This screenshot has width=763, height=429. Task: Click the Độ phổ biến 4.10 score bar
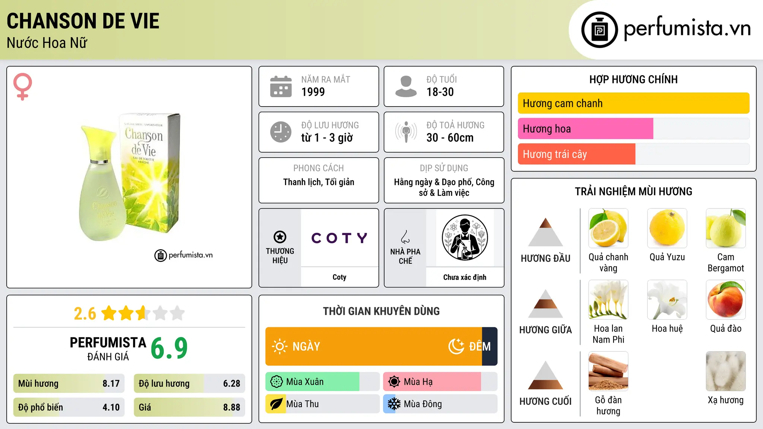pyautogui.click(x=69, y=407)
